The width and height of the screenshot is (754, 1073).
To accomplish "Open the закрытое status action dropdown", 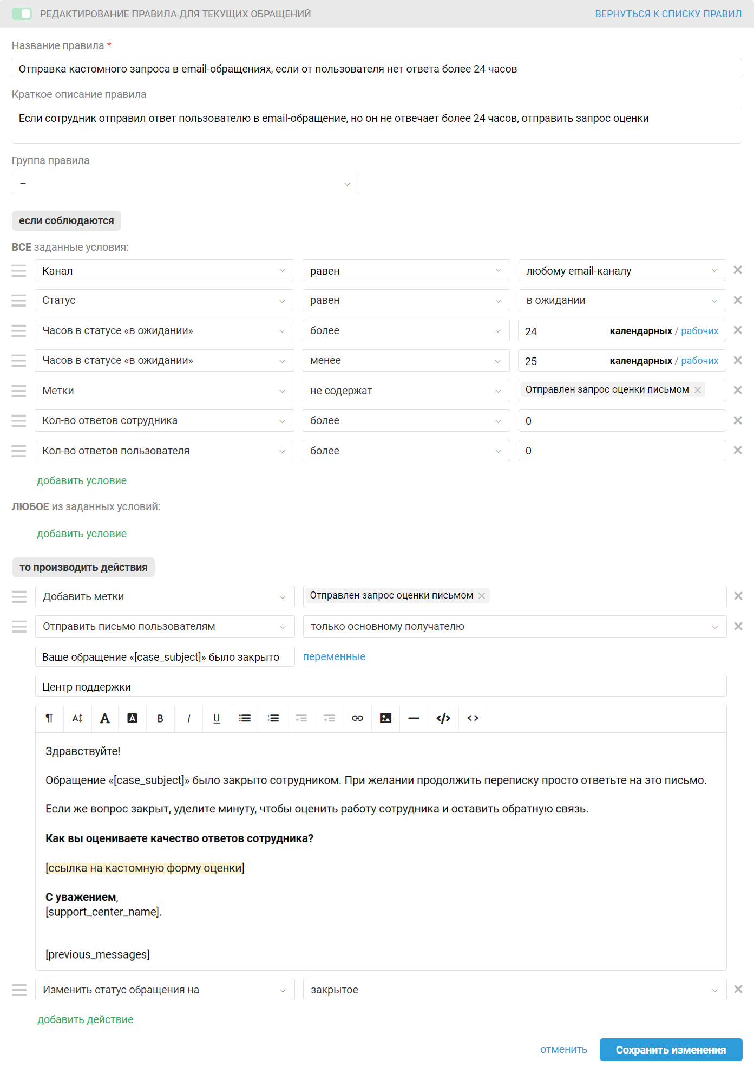I will pos(515,990).
